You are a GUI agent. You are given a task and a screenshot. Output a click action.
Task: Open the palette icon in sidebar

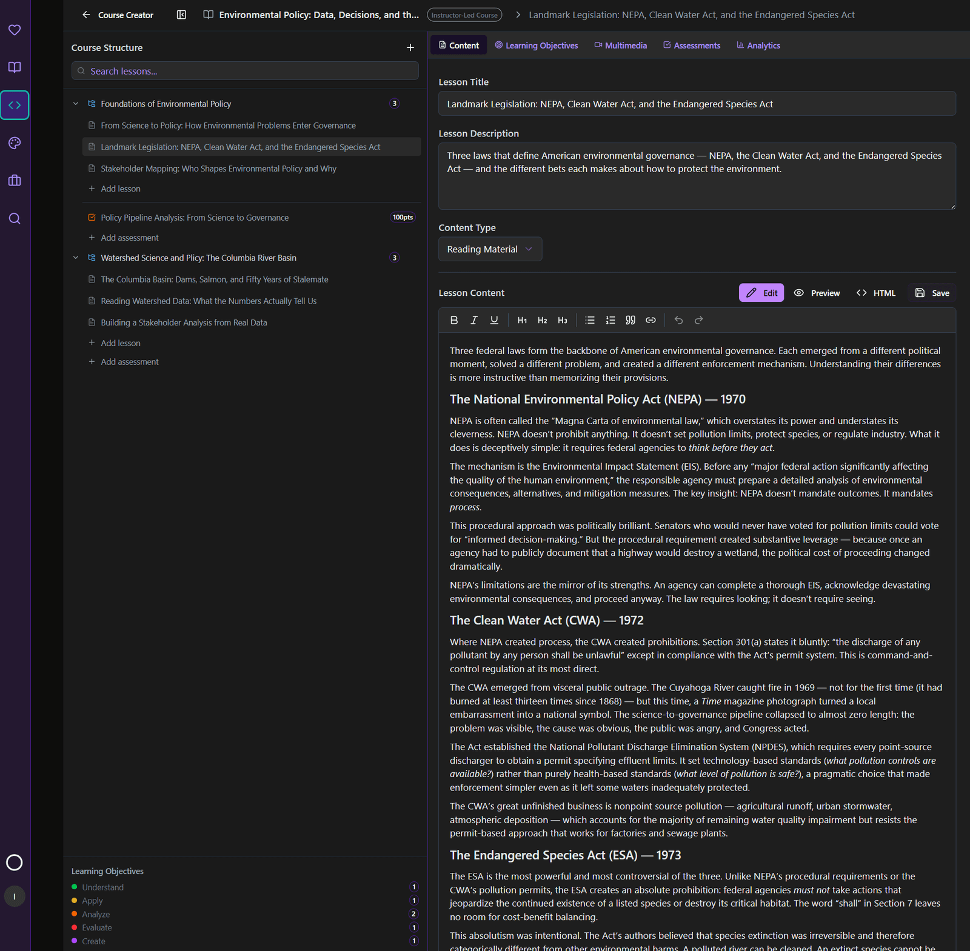[x=15, y=143]
